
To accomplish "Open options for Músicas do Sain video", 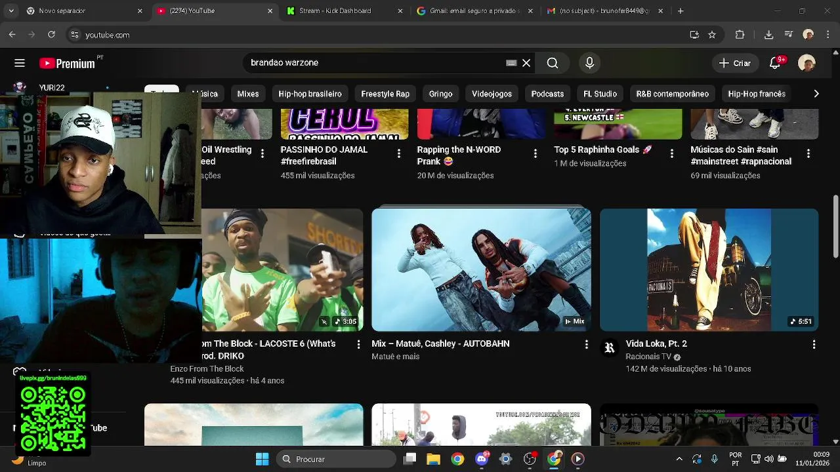I will coord(808,153).
